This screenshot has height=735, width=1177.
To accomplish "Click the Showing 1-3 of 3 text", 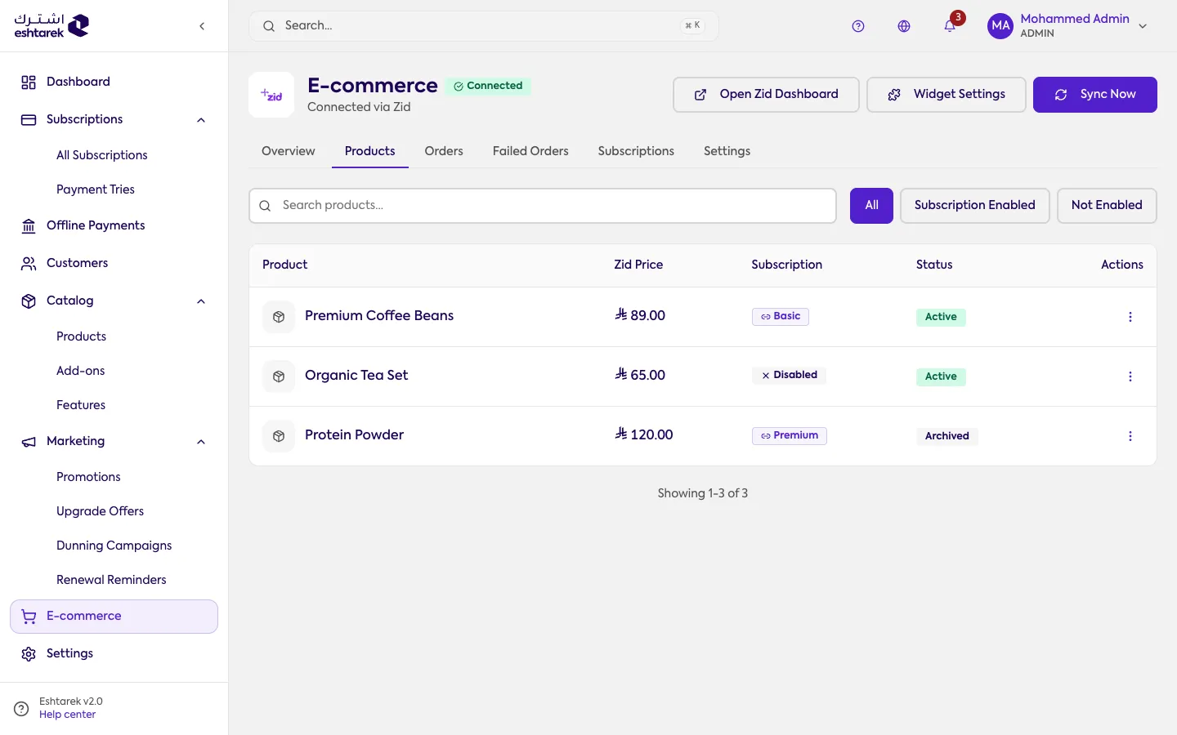I will pos(703,493).
